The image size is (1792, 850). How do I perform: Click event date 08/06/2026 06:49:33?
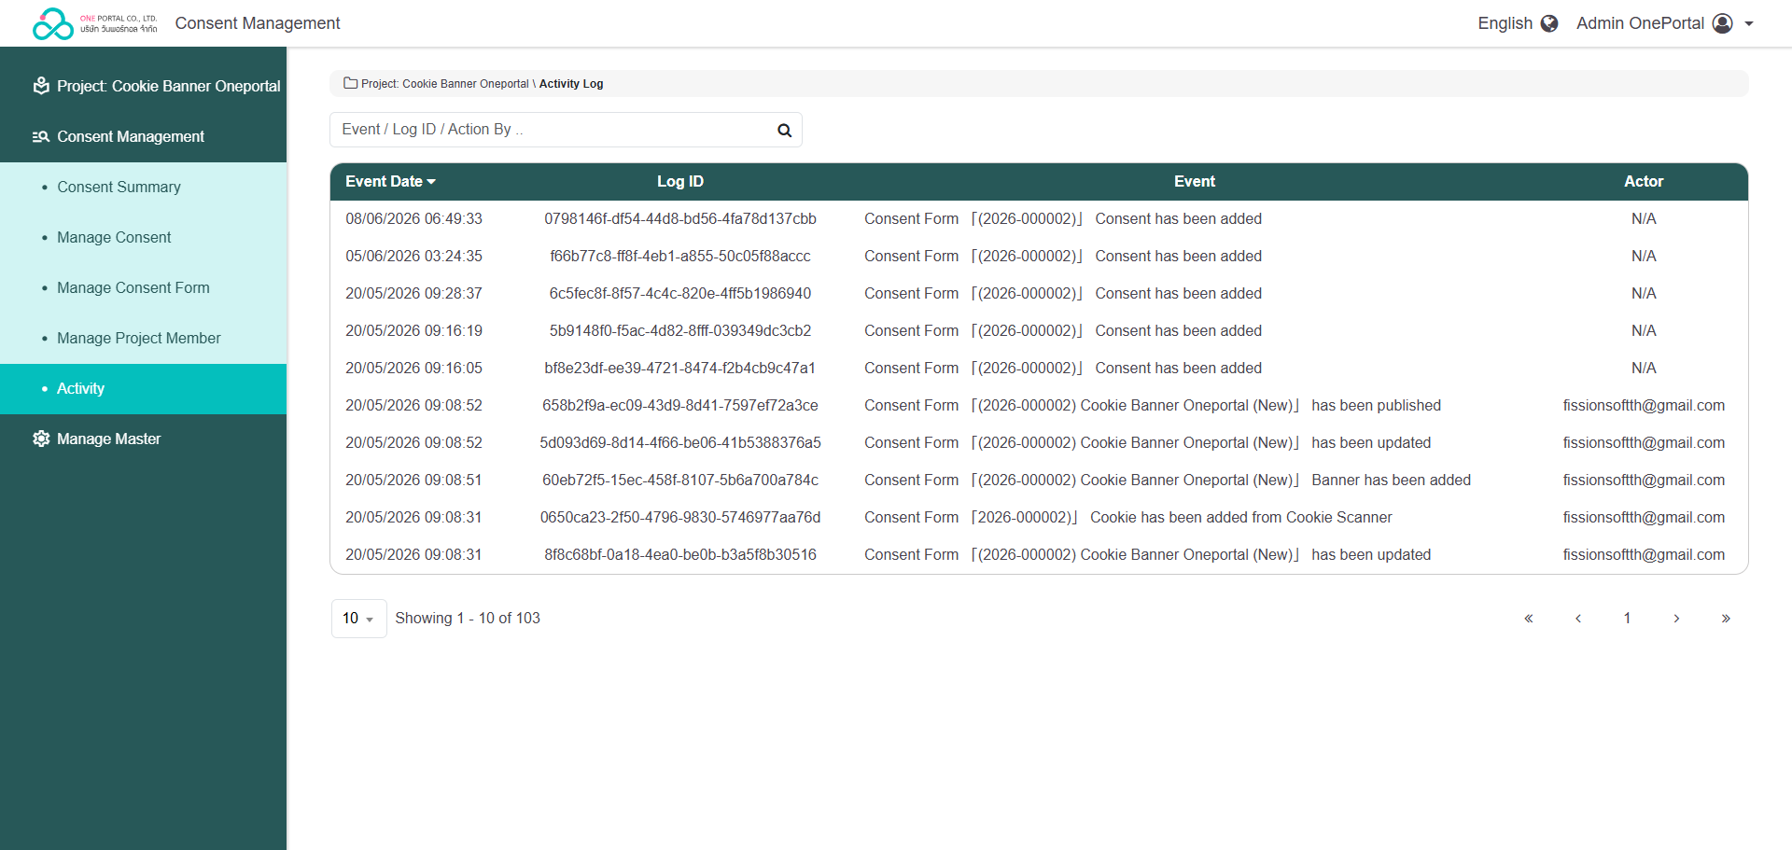point(413,219)
